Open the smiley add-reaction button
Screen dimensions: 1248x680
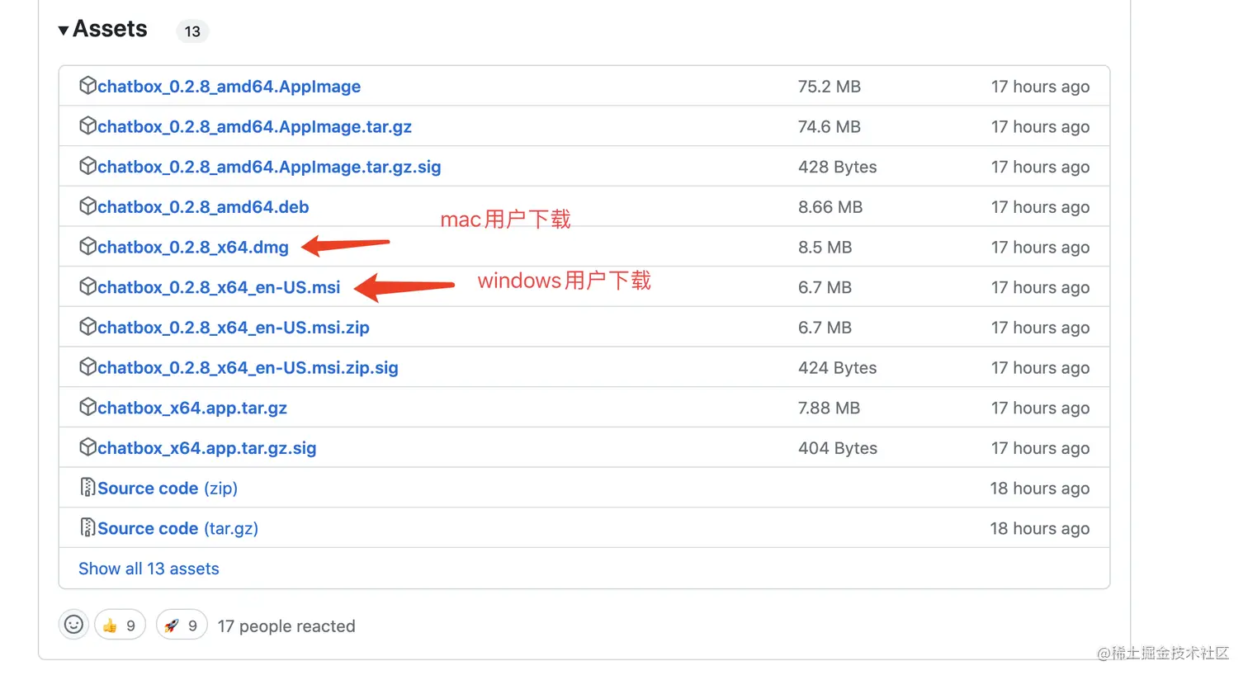[x=73, y=625]
